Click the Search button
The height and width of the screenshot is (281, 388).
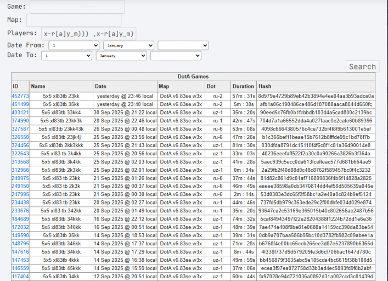point(362,66)
